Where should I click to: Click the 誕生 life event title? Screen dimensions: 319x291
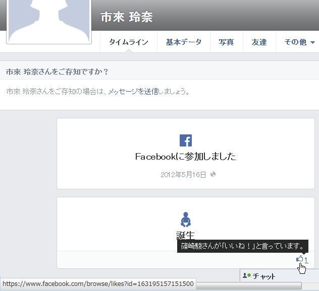pos(185,236)
